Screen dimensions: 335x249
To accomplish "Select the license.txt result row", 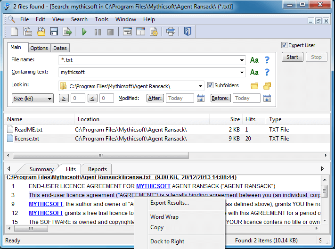I will tap(167, 139).
